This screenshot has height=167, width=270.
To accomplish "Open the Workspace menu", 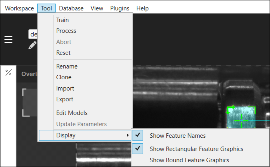I will [19, 8].
